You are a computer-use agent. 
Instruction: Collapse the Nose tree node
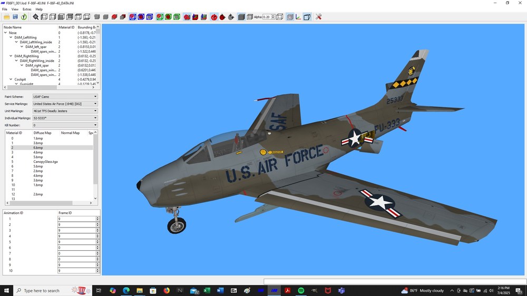coord(5,33)
